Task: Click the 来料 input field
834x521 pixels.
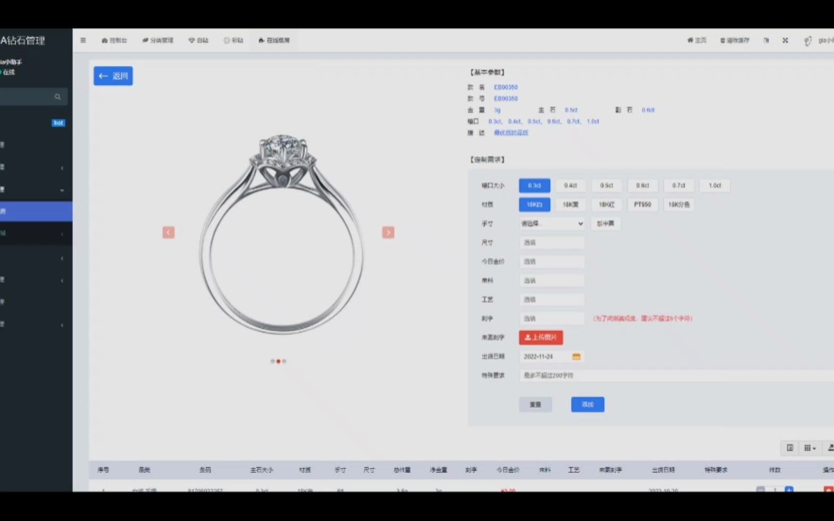Action: (552, 281)
